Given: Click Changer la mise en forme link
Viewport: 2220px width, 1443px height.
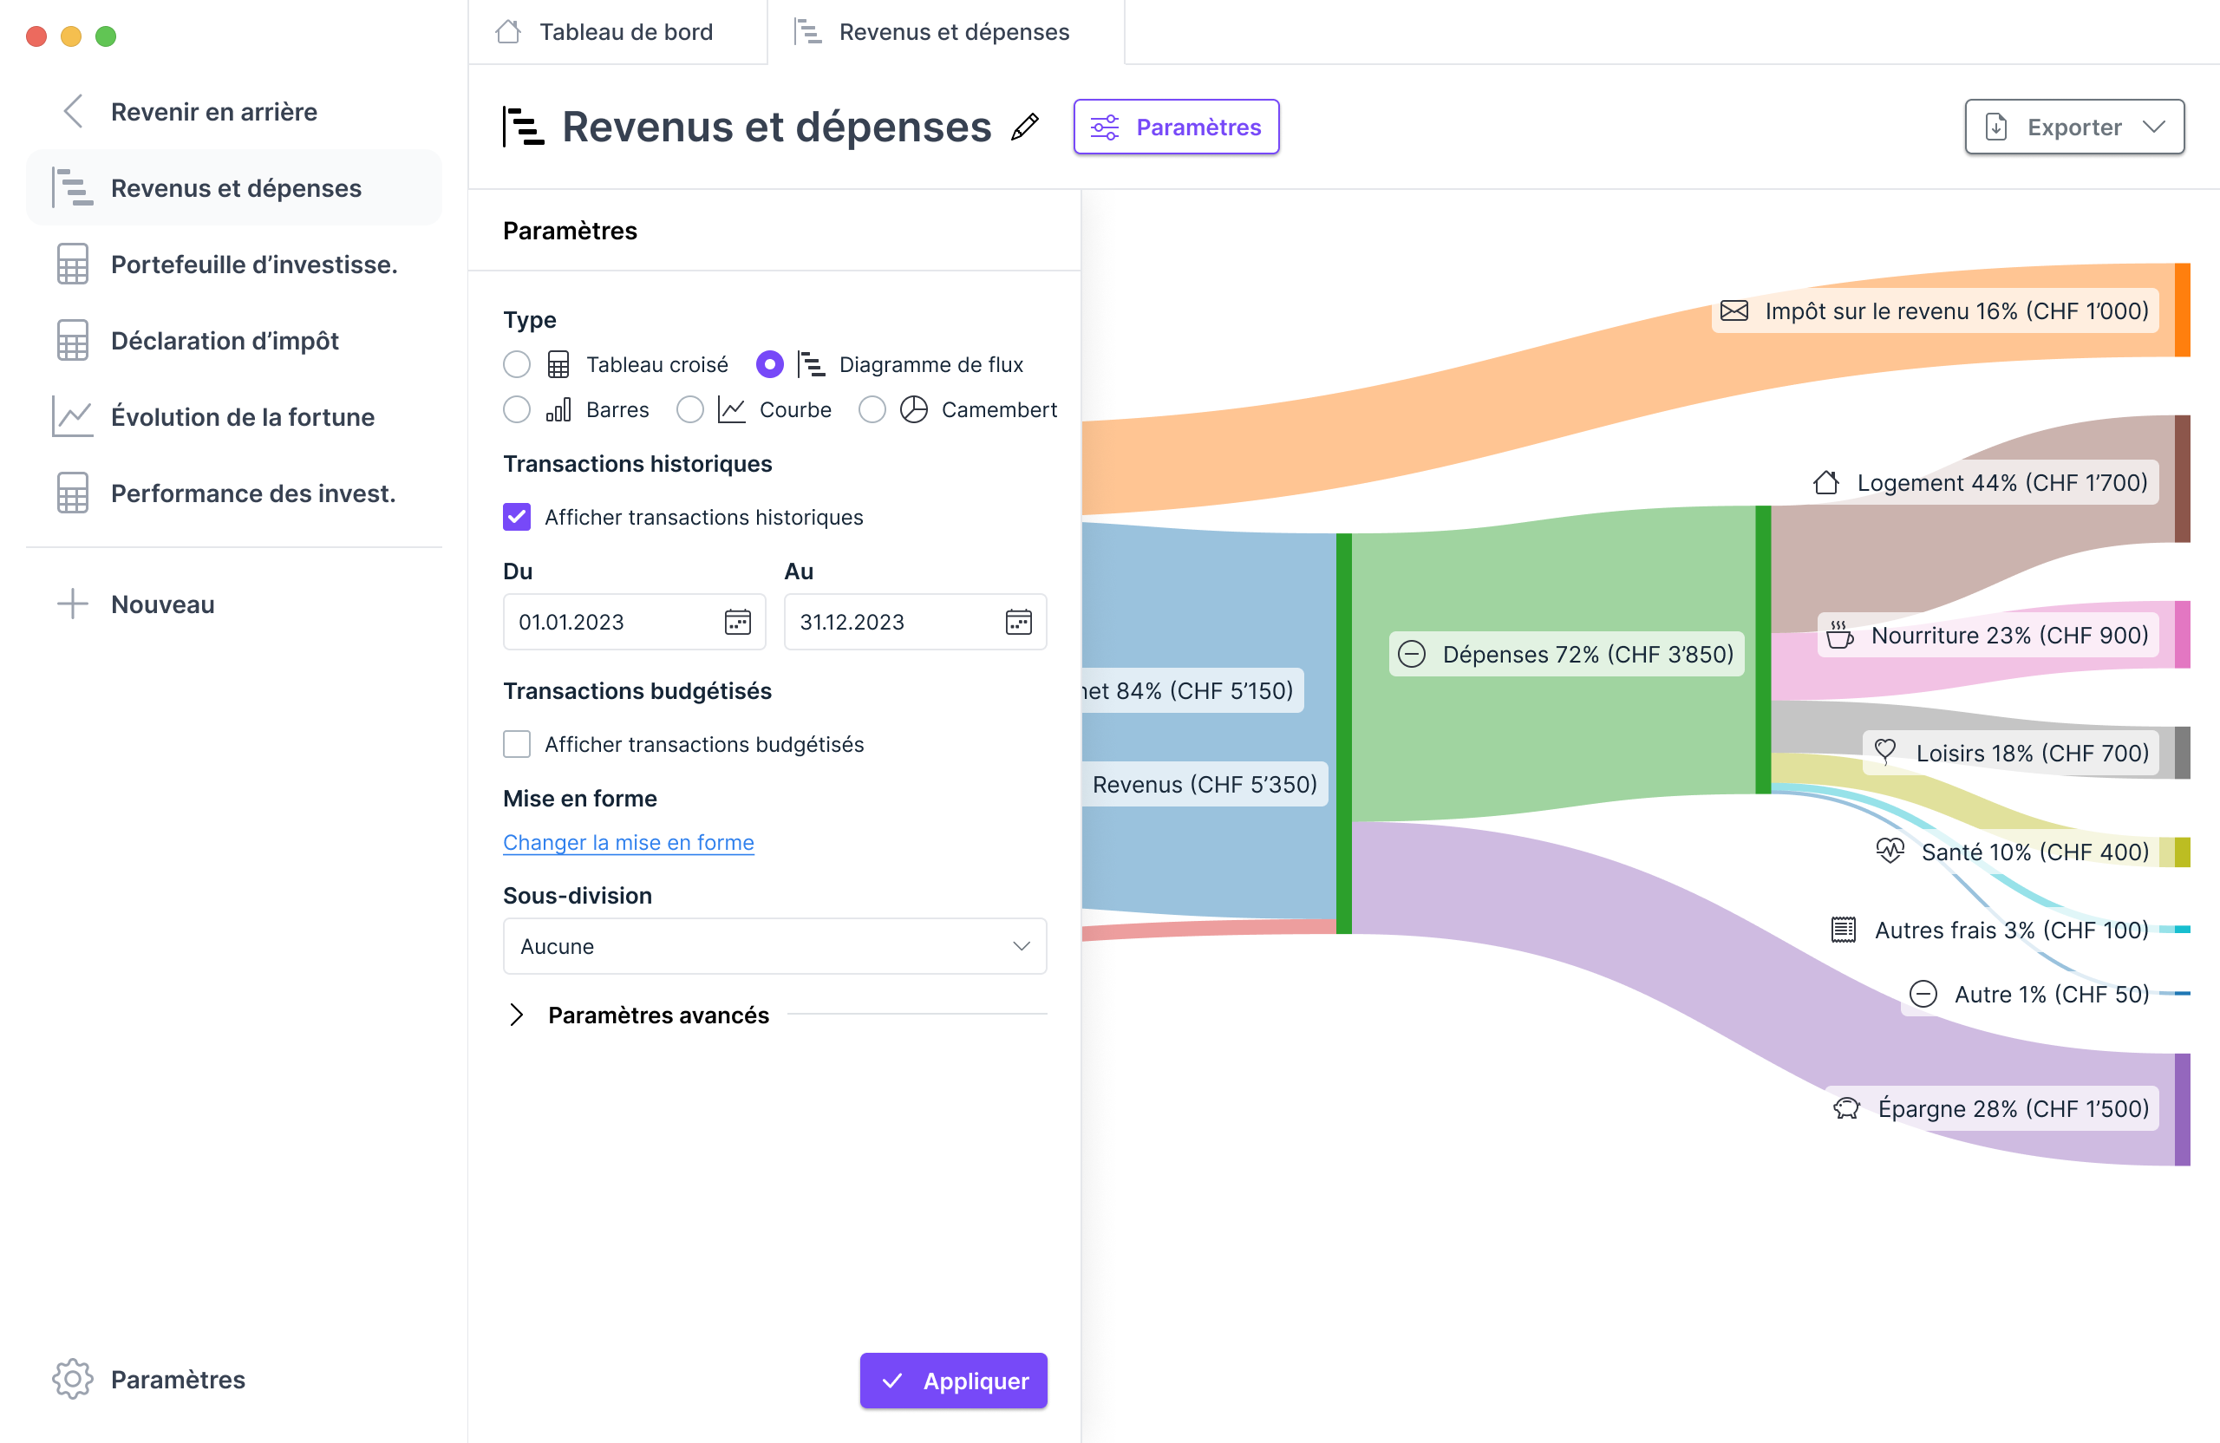Looking at the screenshot, I should (x=628, y=842).
